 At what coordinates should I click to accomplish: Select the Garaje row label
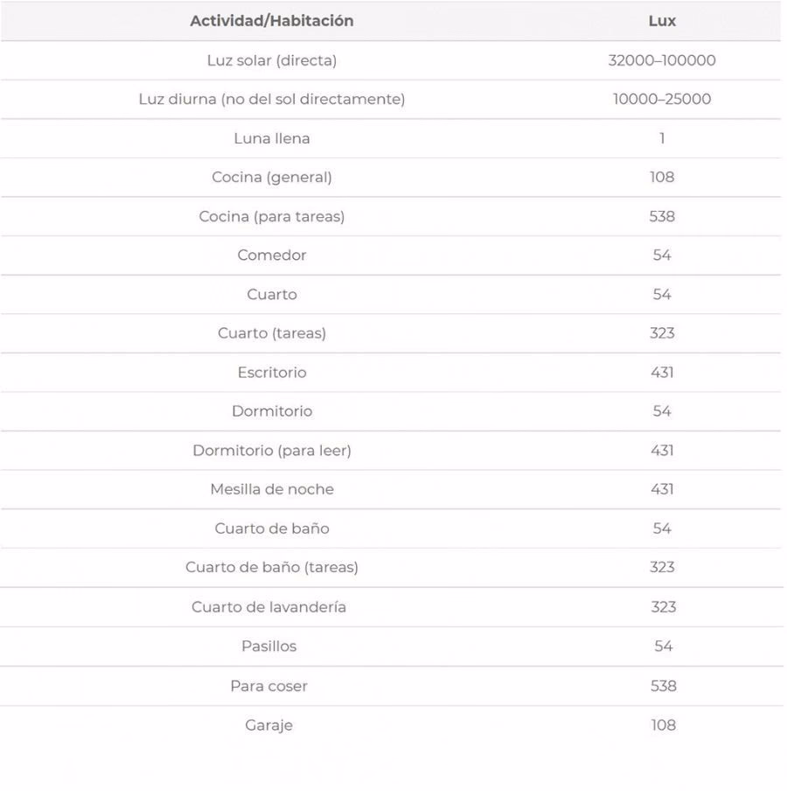269,725
